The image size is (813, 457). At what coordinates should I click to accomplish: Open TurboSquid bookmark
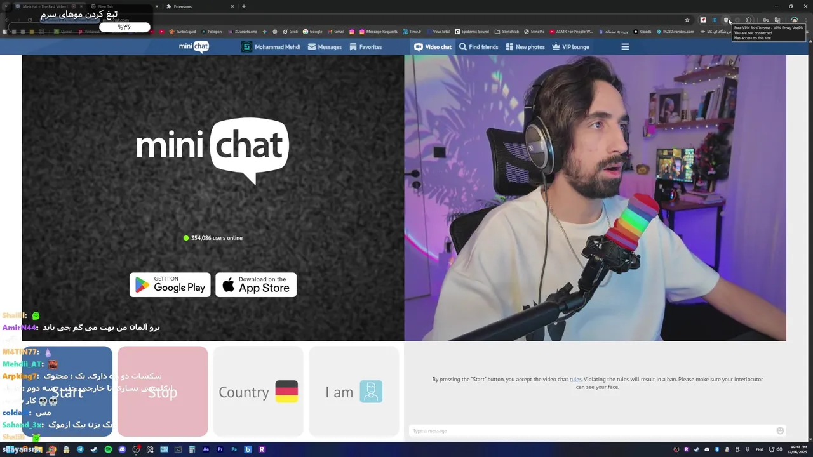(x=182, y=32)
